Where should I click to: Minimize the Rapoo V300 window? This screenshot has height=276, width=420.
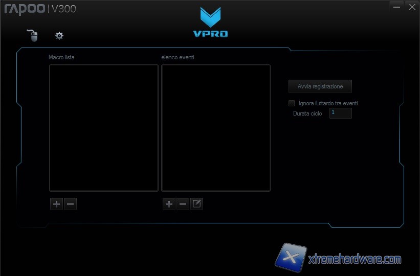(x=396, y=6)
